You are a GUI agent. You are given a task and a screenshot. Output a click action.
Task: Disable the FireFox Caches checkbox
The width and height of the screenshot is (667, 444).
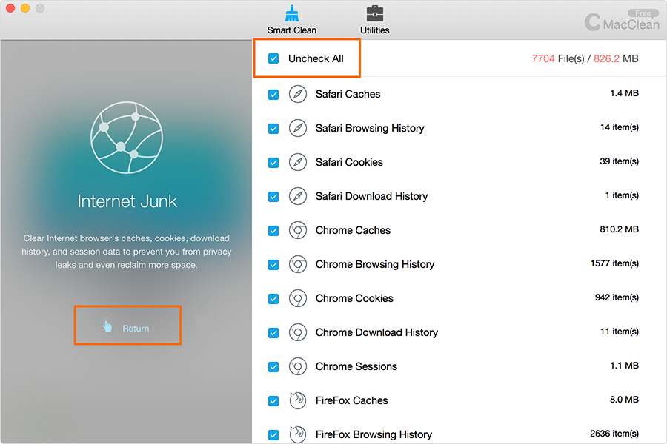tap(273, 400)
